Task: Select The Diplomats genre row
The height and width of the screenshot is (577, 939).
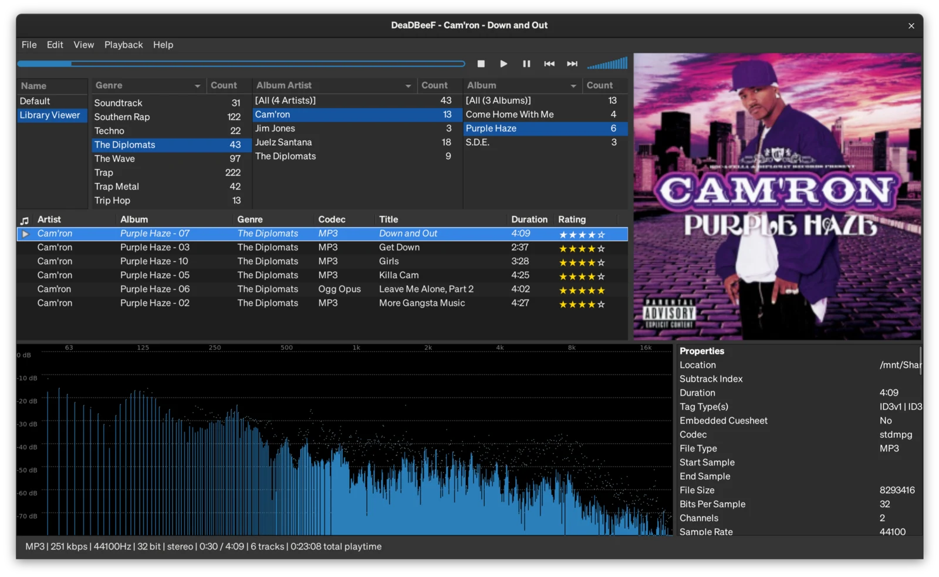Action: 171,145
